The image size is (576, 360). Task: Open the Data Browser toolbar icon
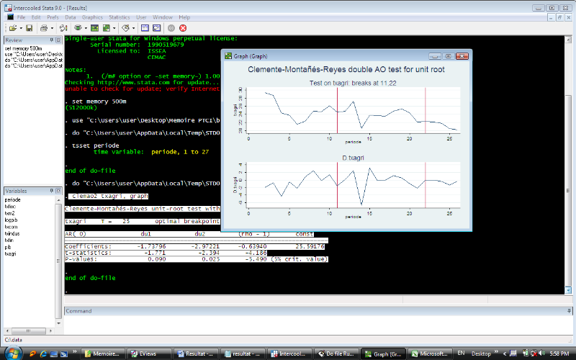tap(156, 27)
